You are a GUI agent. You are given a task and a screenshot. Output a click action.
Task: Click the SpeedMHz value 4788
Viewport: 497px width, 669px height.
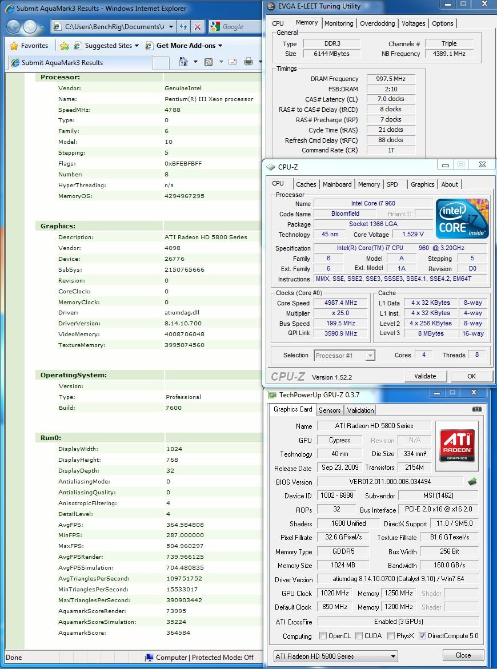[x=173, y=110]
